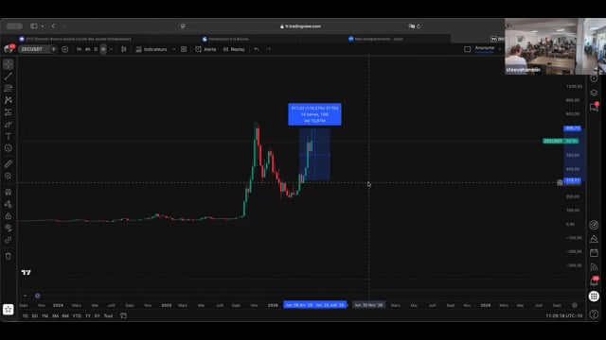Screen dimensions: 606x340
Task: Click the trash remove drawings icon
Action: 9,256
